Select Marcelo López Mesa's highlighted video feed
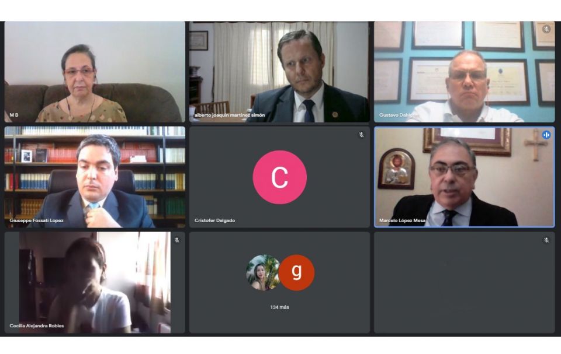The width and height of the screenshot is (561, 354). pos(465,177)
